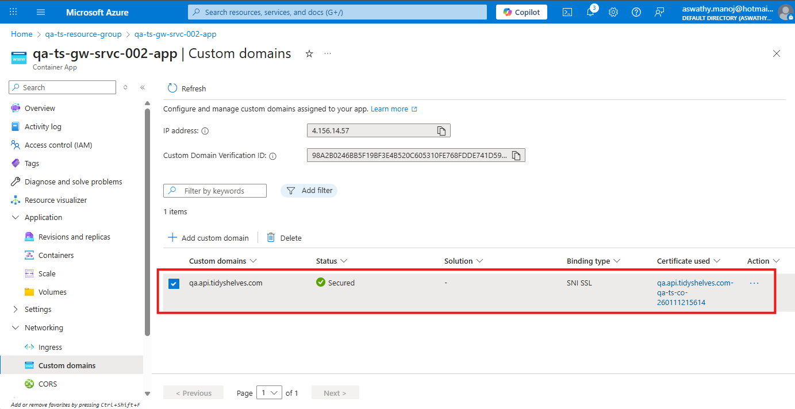Close the Custom domains blade
Viewport: 795px width, 409px height.
[777, 53]
